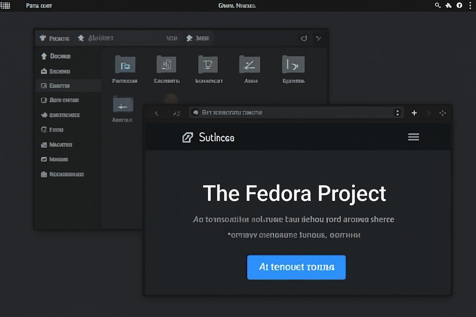Focus the browser address bar
476x317 pixels.
[x=296, y=113]
